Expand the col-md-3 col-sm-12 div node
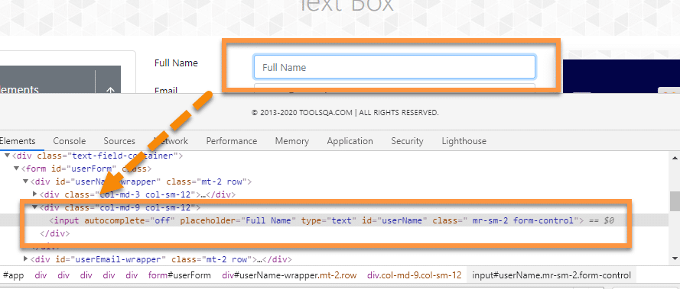 (35, 194)
